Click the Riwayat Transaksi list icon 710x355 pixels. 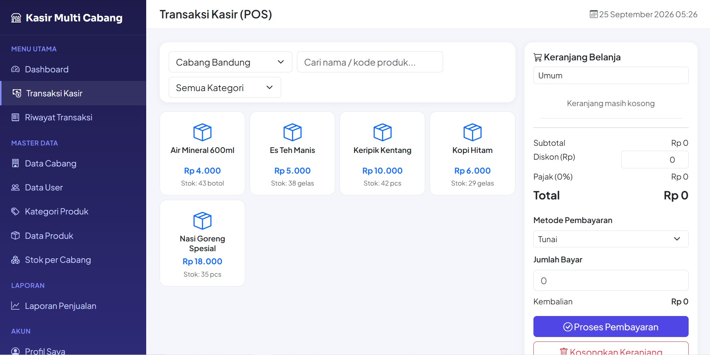(15, 117)
